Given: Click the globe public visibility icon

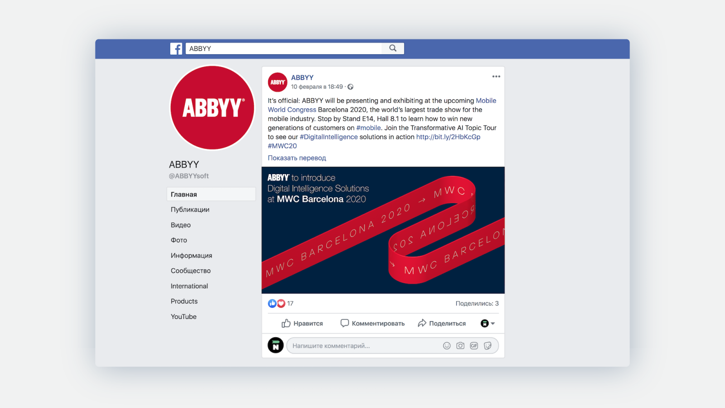Looking at the screenshot, I should (x=350, y=87).
